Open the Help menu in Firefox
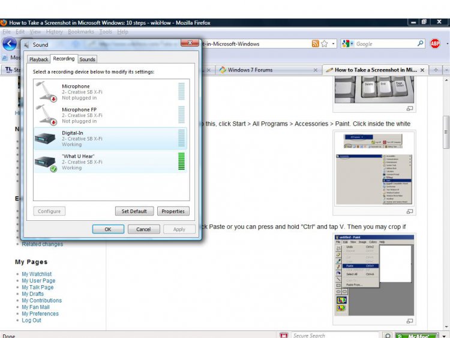The height and width of the screenshot is (338, 450). (x=122, y=32)
